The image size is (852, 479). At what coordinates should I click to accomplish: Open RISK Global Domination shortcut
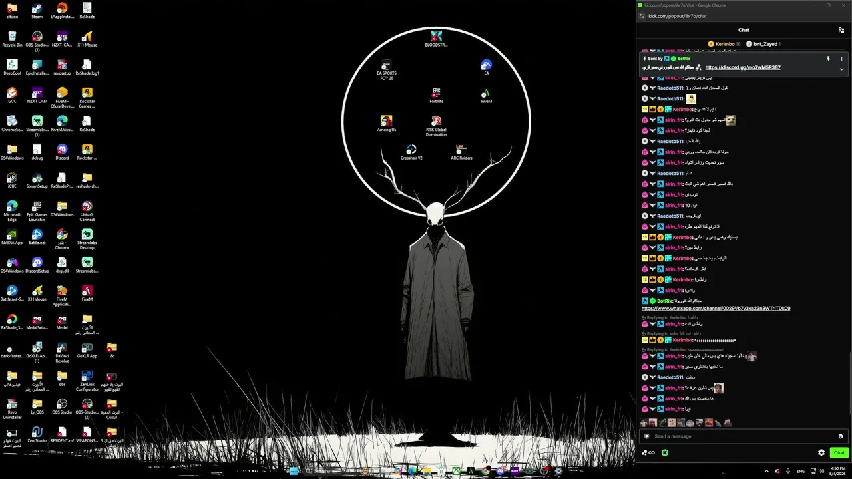click(436, 126)
